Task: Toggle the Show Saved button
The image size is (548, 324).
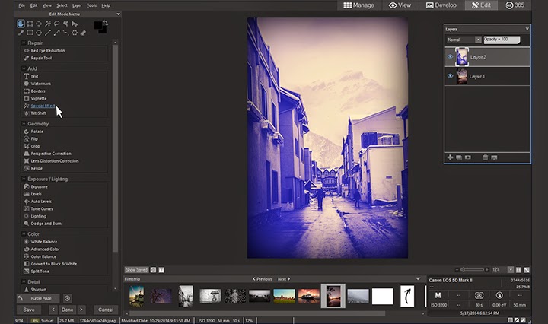Action: point(135,269)
